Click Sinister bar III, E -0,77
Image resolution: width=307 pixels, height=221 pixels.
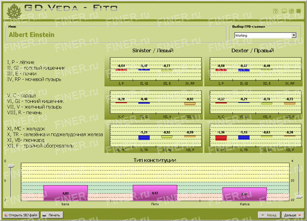(x=167, y=70)
